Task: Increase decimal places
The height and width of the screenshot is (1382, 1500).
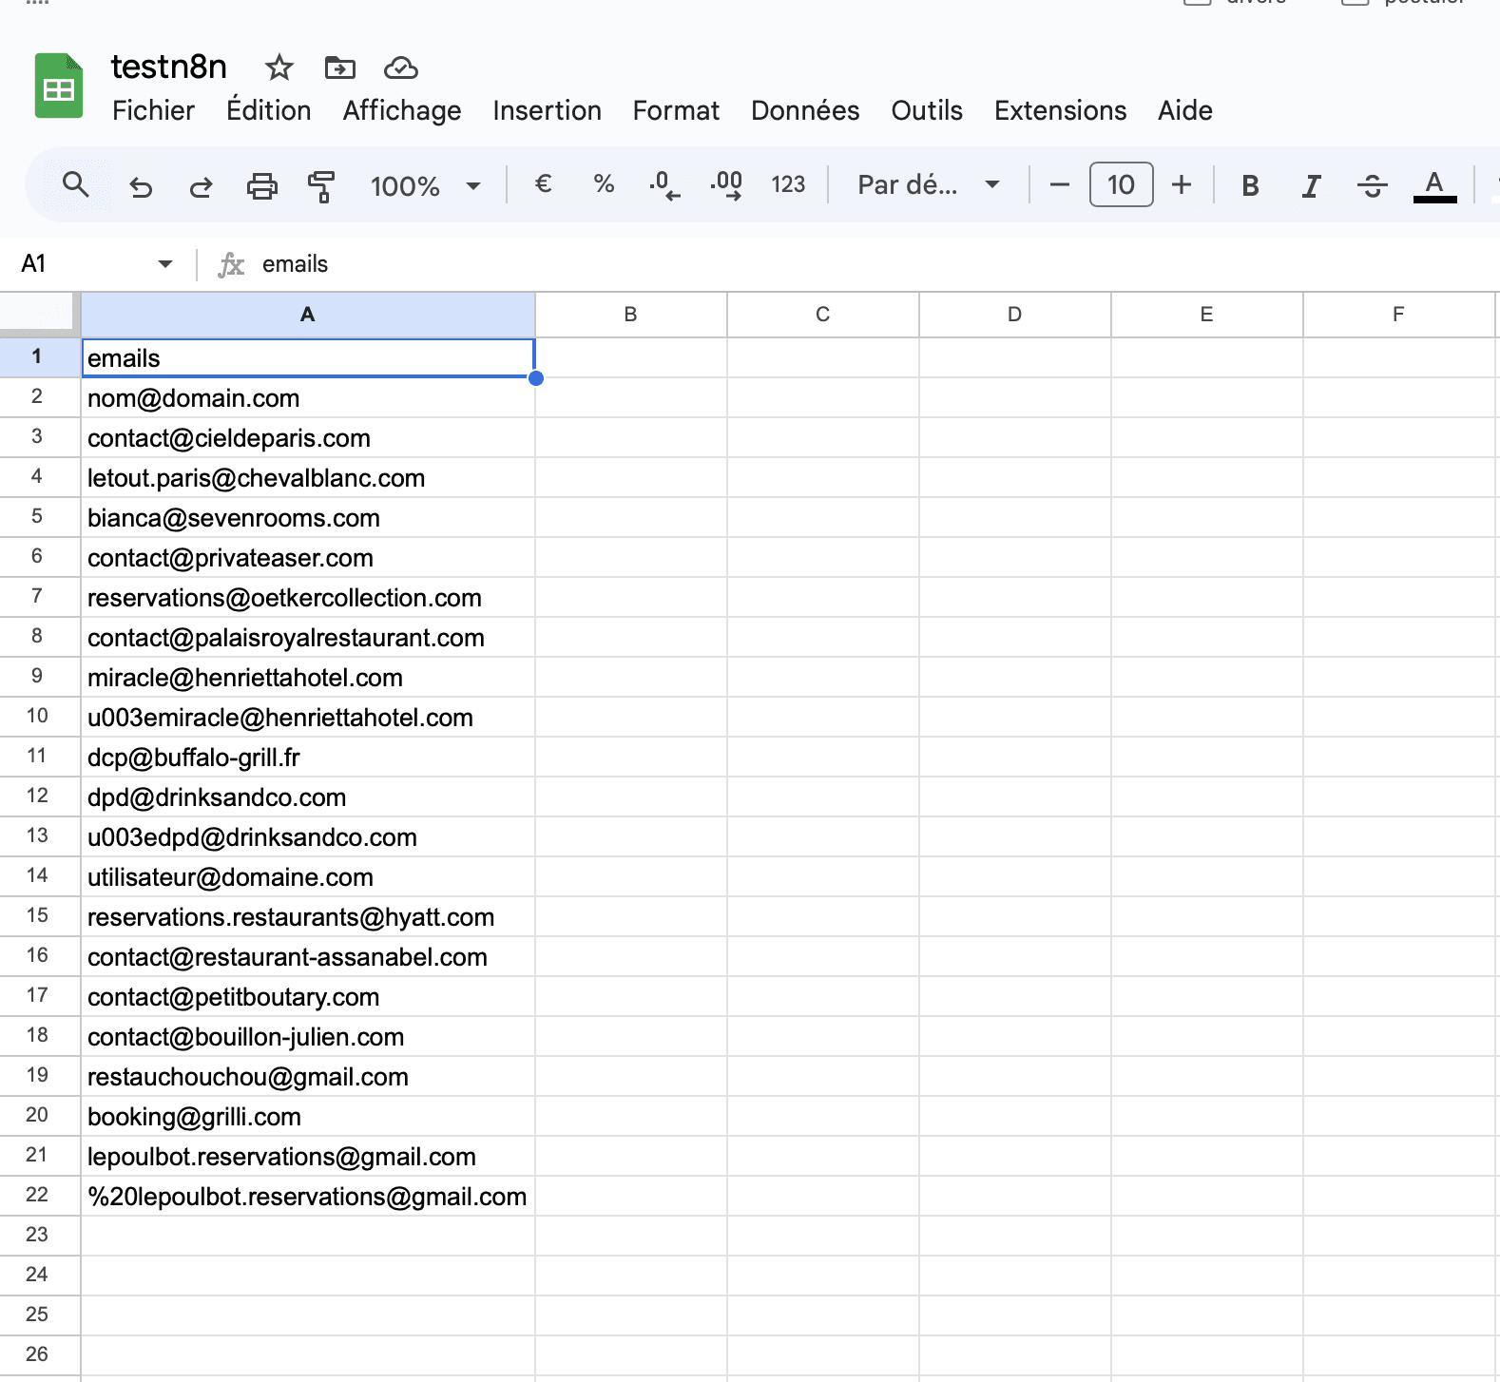Action: click(726, 184)
